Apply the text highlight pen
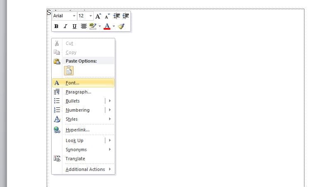This screenshot has height=187, width=330. 93,26
